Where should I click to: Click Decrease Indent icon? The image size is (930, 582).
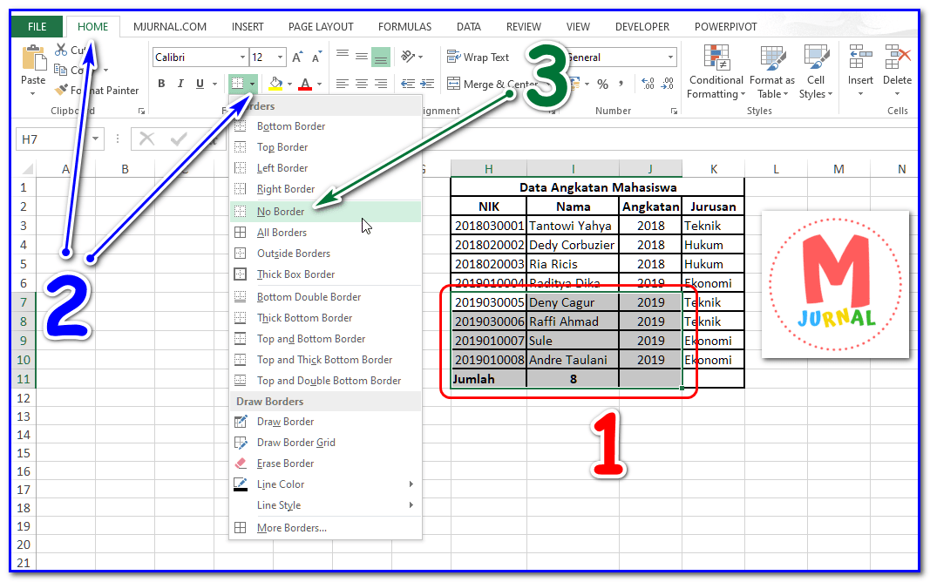408,84
